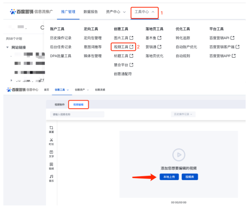Image resolution: width=248 pixels, height=223 pixels.
Task: Open DPA批量工具 menu entry
Action: click(61, 56)
